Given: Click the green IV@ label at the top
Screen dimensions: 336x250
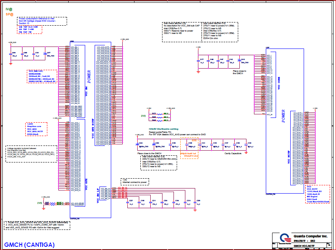Looking at the screenshot, I should 9,9.
